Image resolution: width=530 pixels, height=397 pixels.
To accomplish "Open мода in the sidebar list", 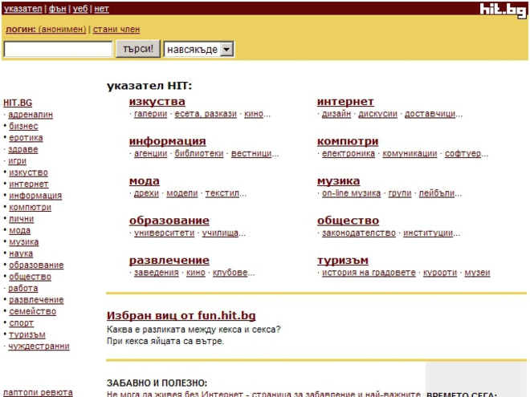I will tap(19, 230).
